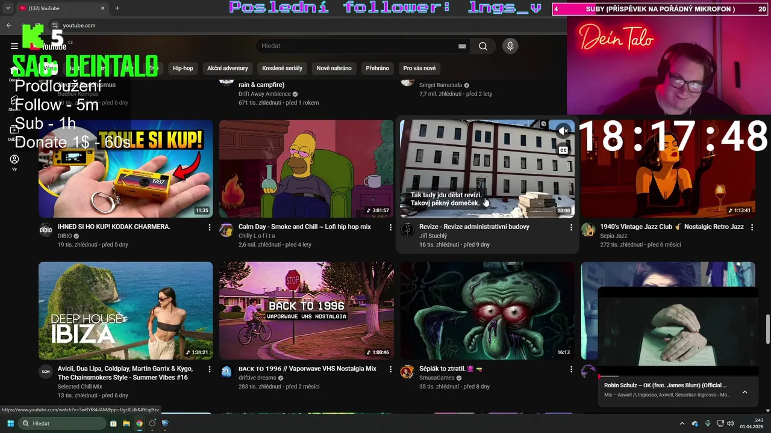Viewport: 771px width, 433px height.
Task: Open Windows Start menu
Action: (10, 423)
